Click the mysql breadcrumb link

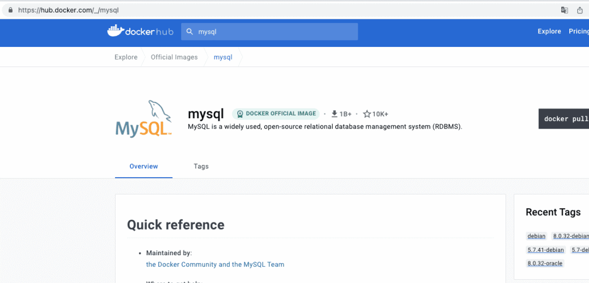223,57
